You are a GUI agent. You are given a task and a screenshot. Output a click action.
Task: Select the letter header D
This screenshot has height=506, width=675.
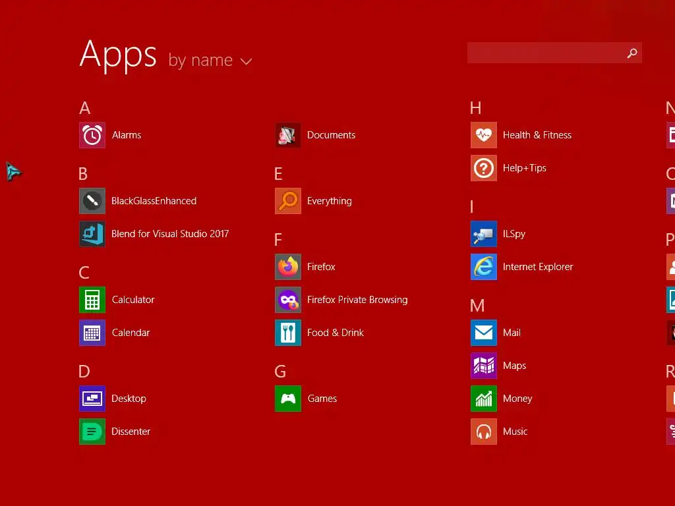(x=84, y=372)
